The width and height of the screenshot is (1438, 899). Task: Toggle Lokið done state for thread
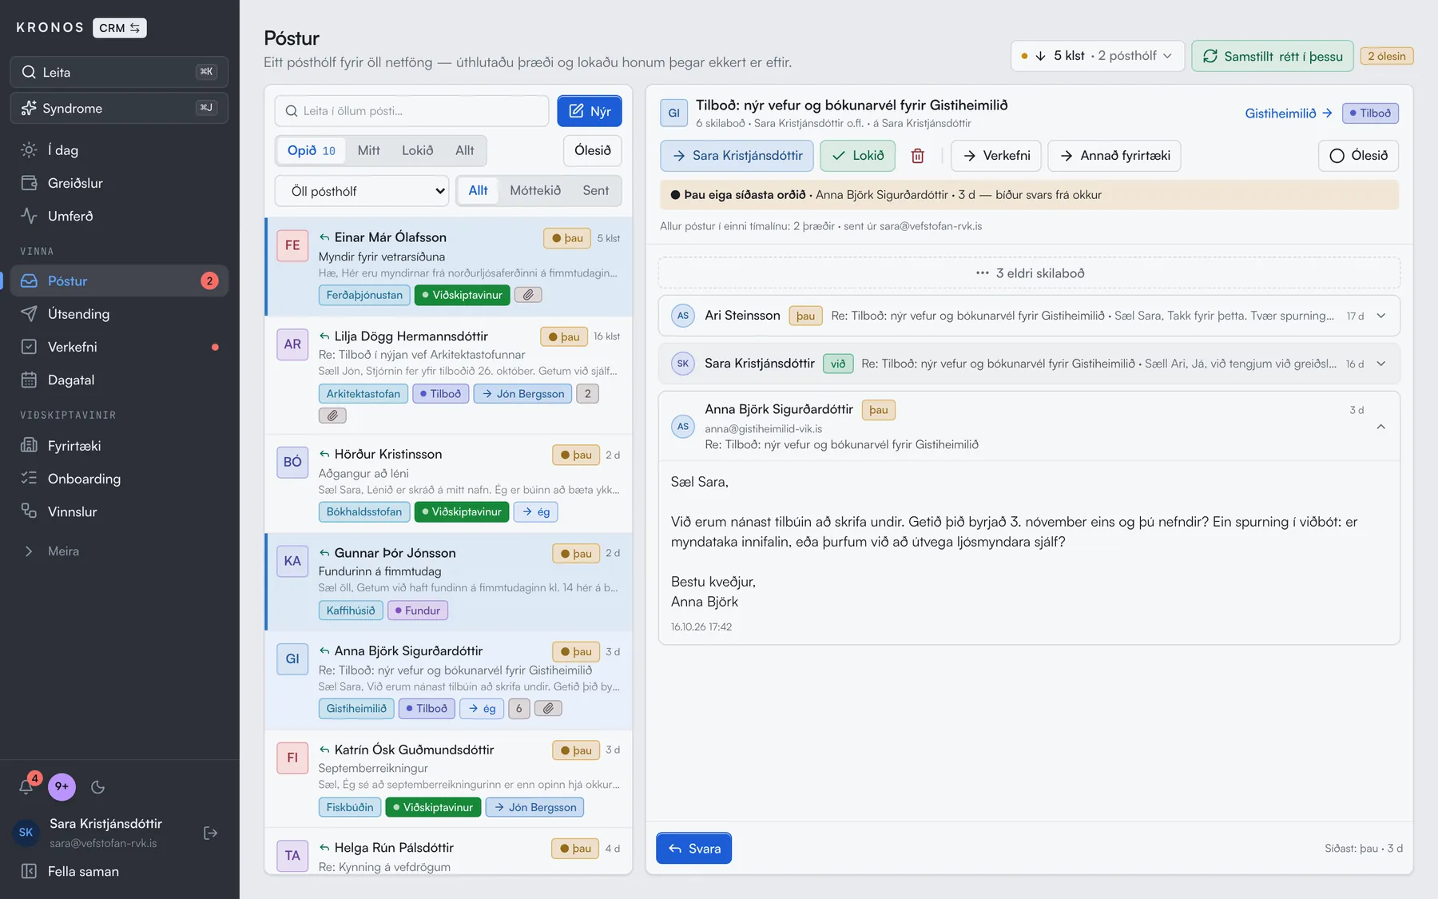[x=858, y=156]
